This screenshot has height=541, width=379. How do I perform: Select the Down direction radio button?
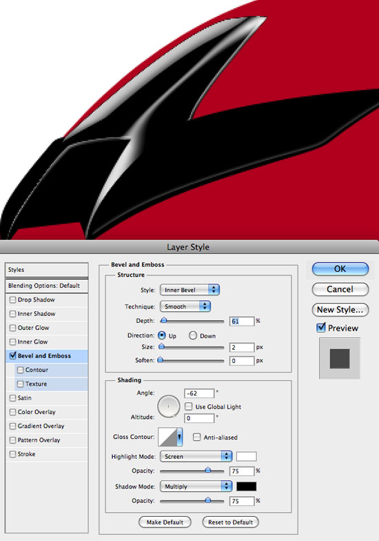193,335
